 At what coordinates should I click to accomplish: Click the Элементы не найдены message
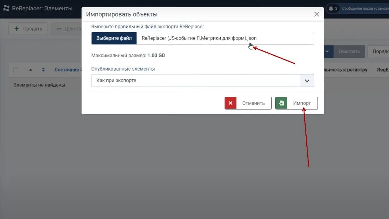pyautogui.click(x=40, y=85)
